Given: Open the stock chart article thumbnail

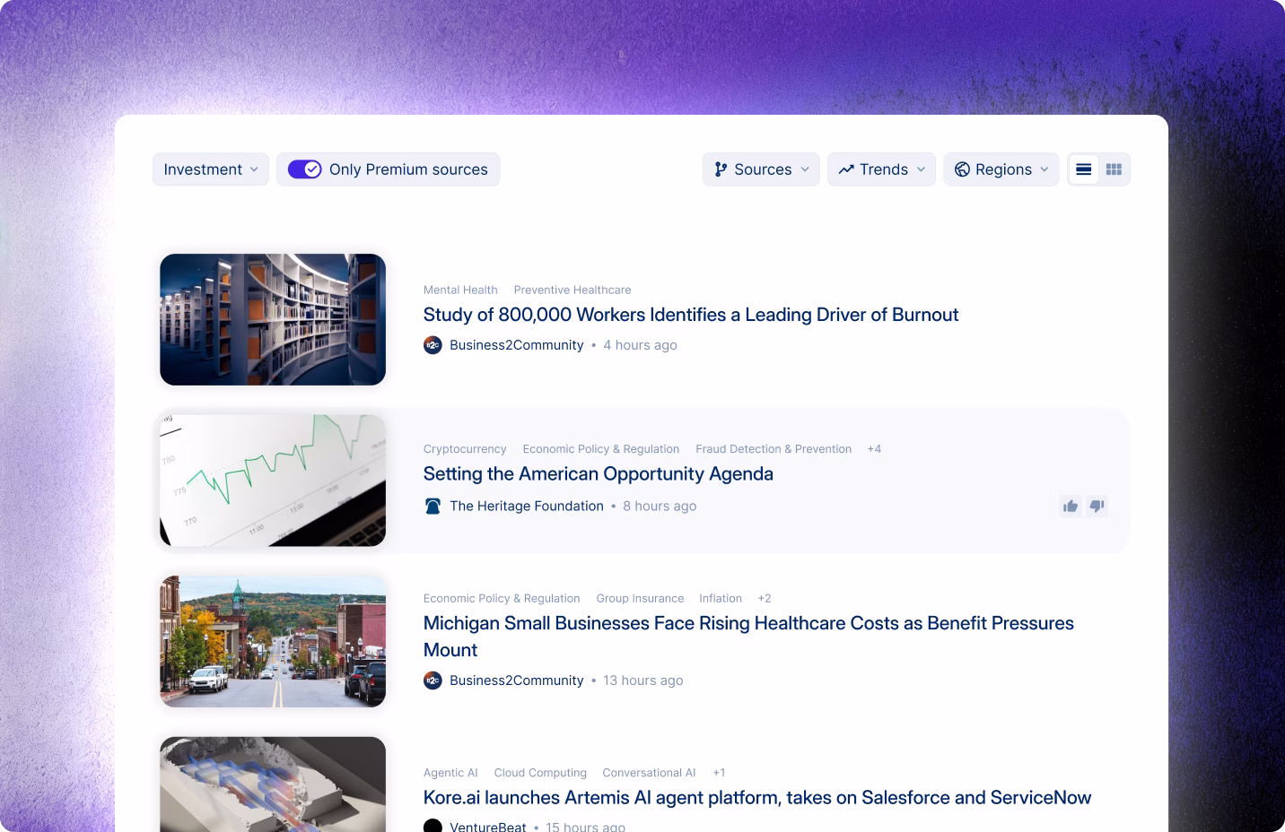Looking at the screenshot, I should click(x=273, y=480).
